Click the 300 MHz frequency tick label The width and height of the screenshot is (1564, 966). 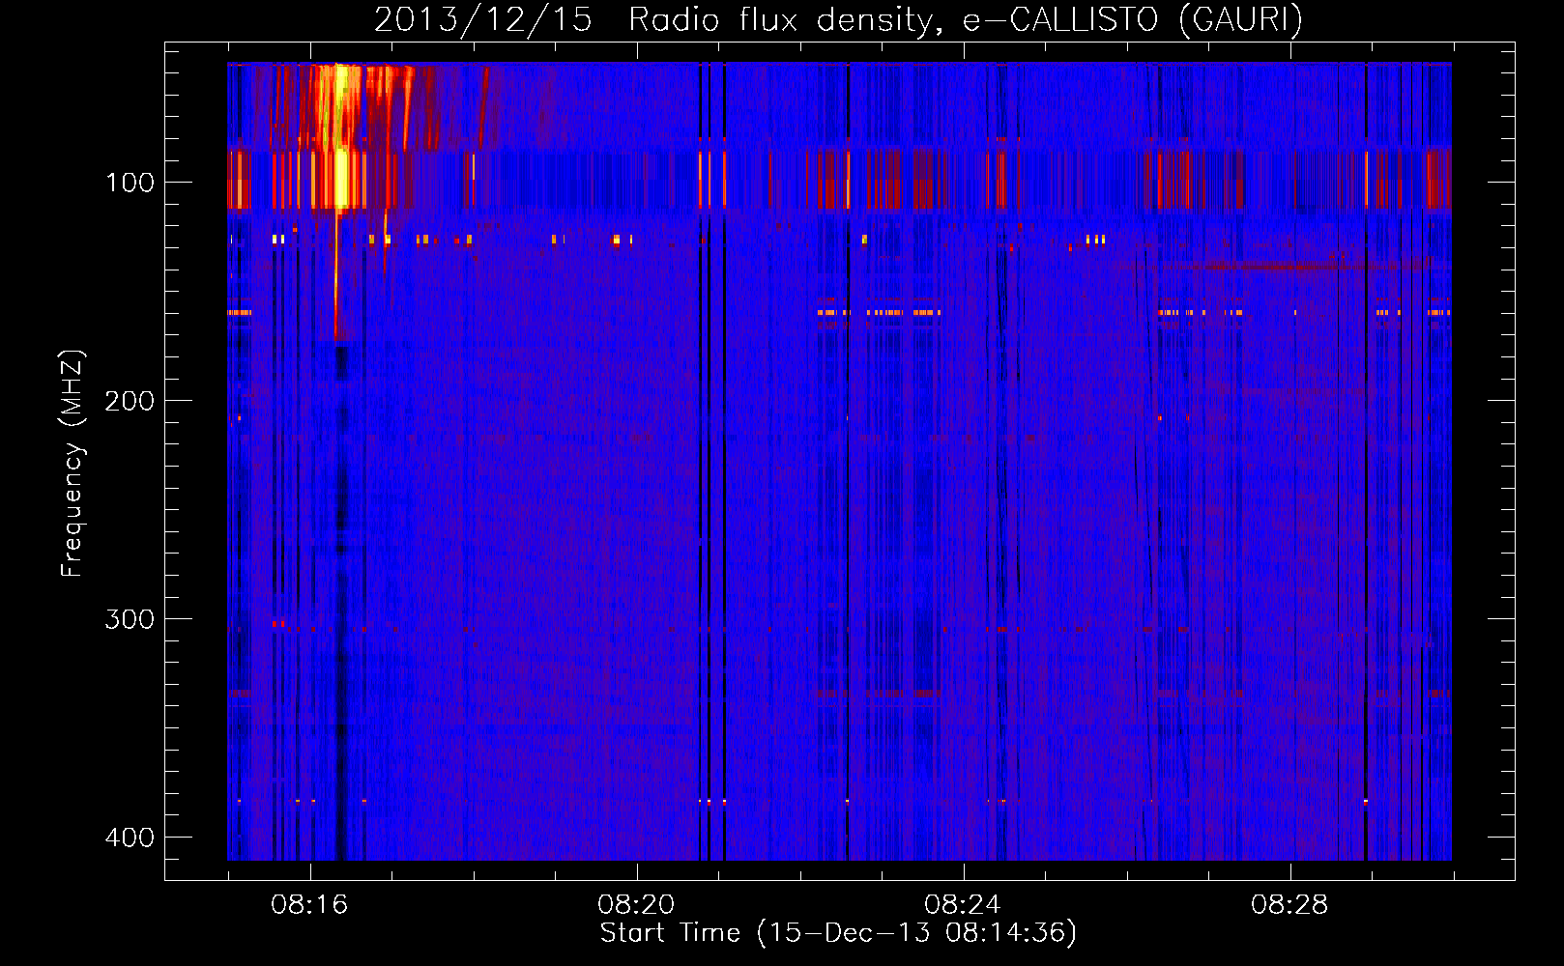click(130, 619)
